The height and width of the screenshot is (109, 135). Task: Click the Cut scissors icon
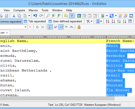coord(14,16)
